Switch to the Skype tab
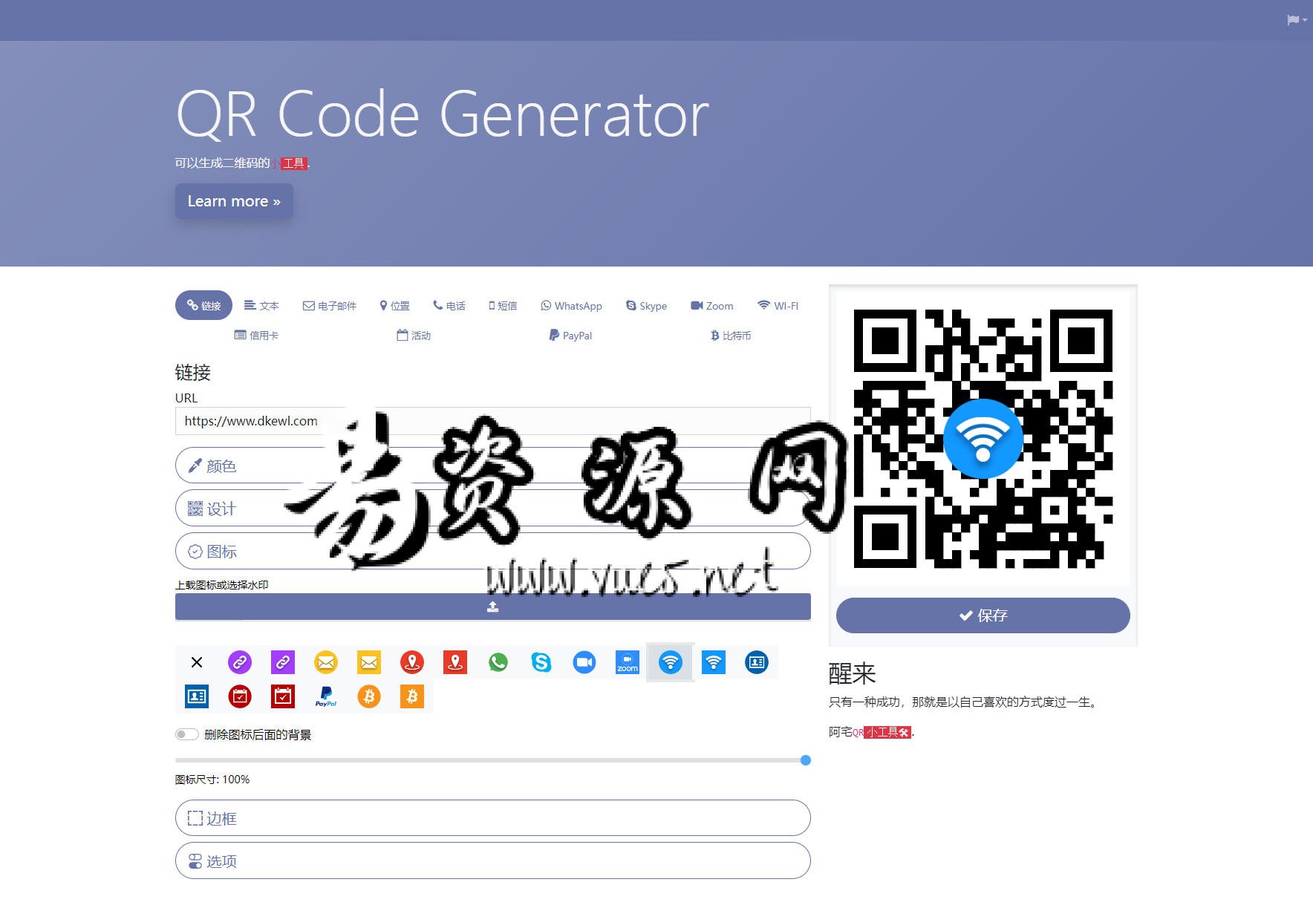Image resolution: width=1313 pixels, height=908 pixels. [646, 305]
